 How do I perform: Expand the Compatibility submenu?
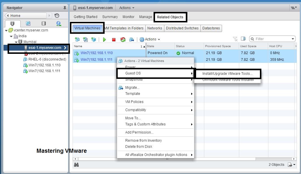click(x=191, y=110)
